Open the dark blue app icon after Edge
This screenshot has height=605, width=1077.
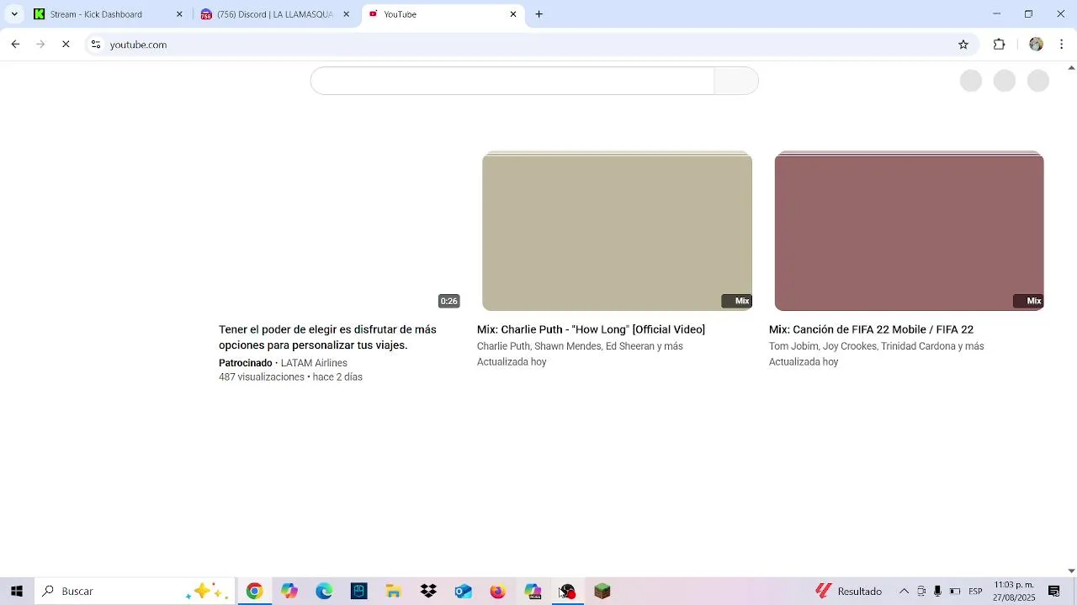pos(359,592)
